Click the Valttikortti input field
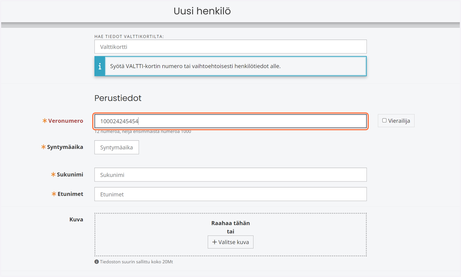The image size is (461, 277). pyautogui.click(x=230, y=47)
